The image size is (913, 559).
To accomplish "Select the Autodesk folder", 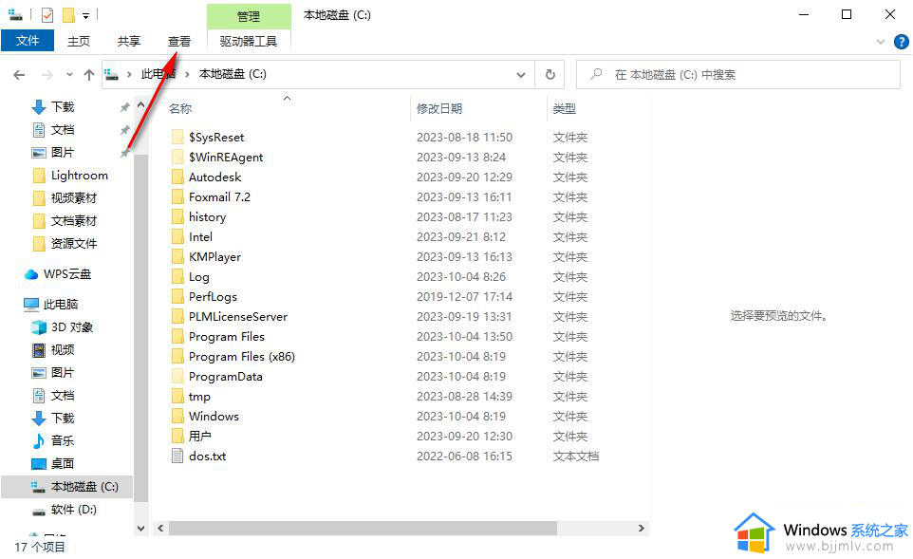I will [x=214, y=177].
